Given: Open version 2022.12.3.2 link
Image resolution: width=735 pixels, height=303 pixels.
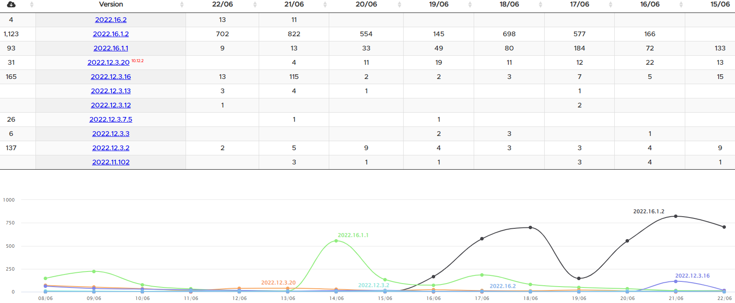Looking at the screenshot, I should pyautogui.click(x=111, y=148).
